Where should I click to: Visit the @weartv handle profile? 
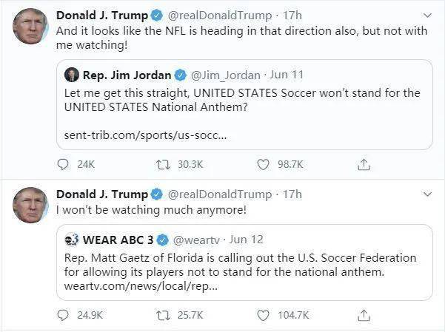196,240
